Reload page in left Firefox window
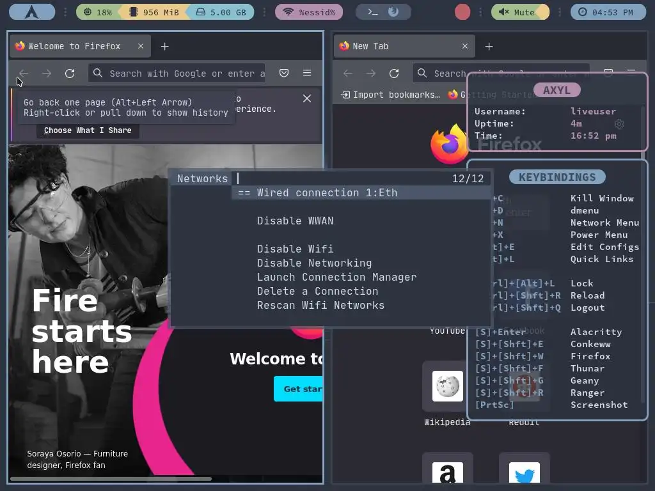This screenshot has height=491, width=655. 70,74
